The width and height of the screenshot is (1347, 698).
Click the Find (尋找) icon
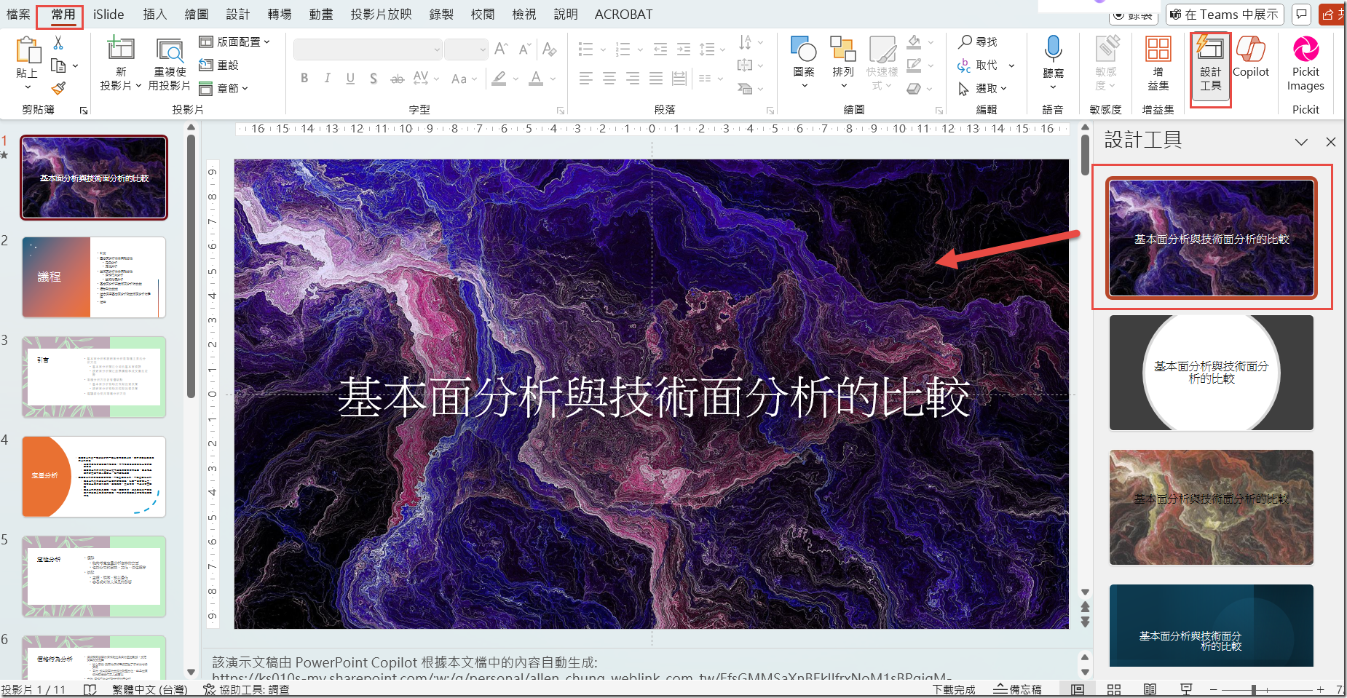[965, 41]
